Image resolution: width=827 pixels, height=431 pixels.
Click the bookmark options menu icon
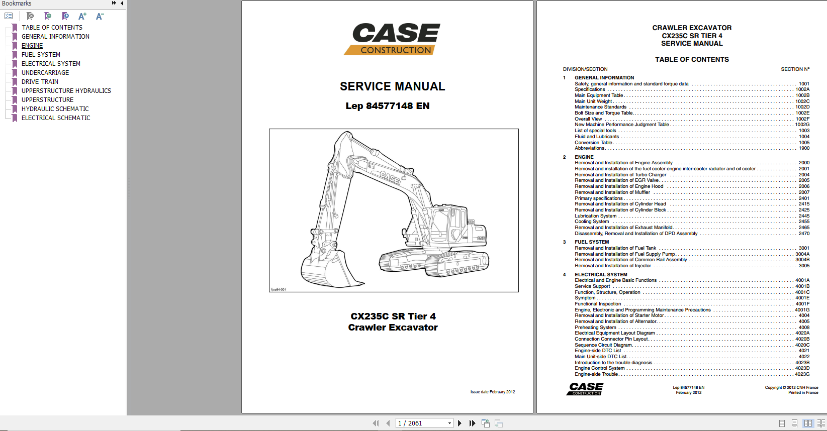click(9, 16)
